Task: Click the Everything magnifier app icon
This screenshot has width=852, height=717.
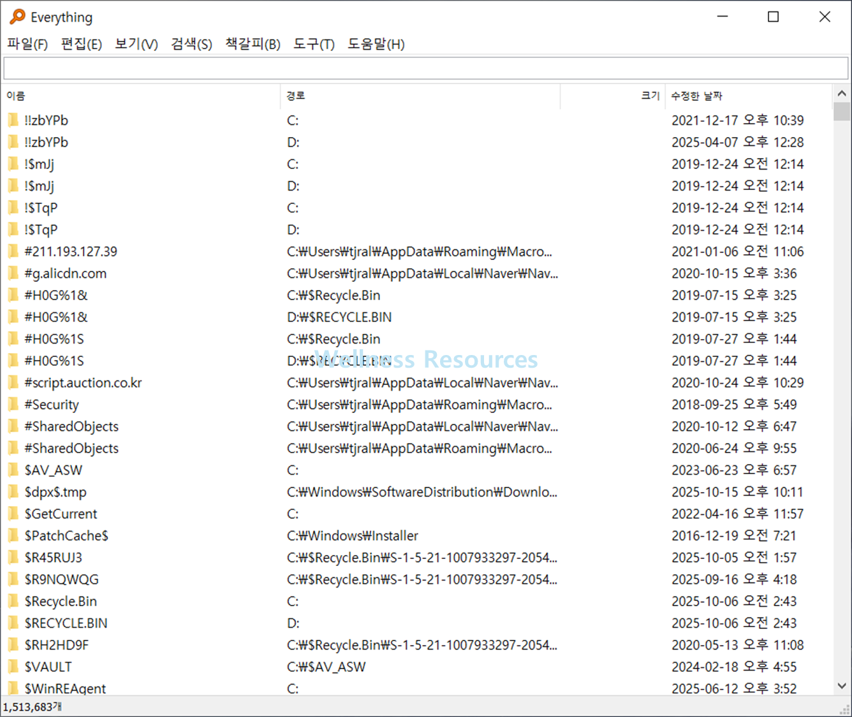Action: 17,17
